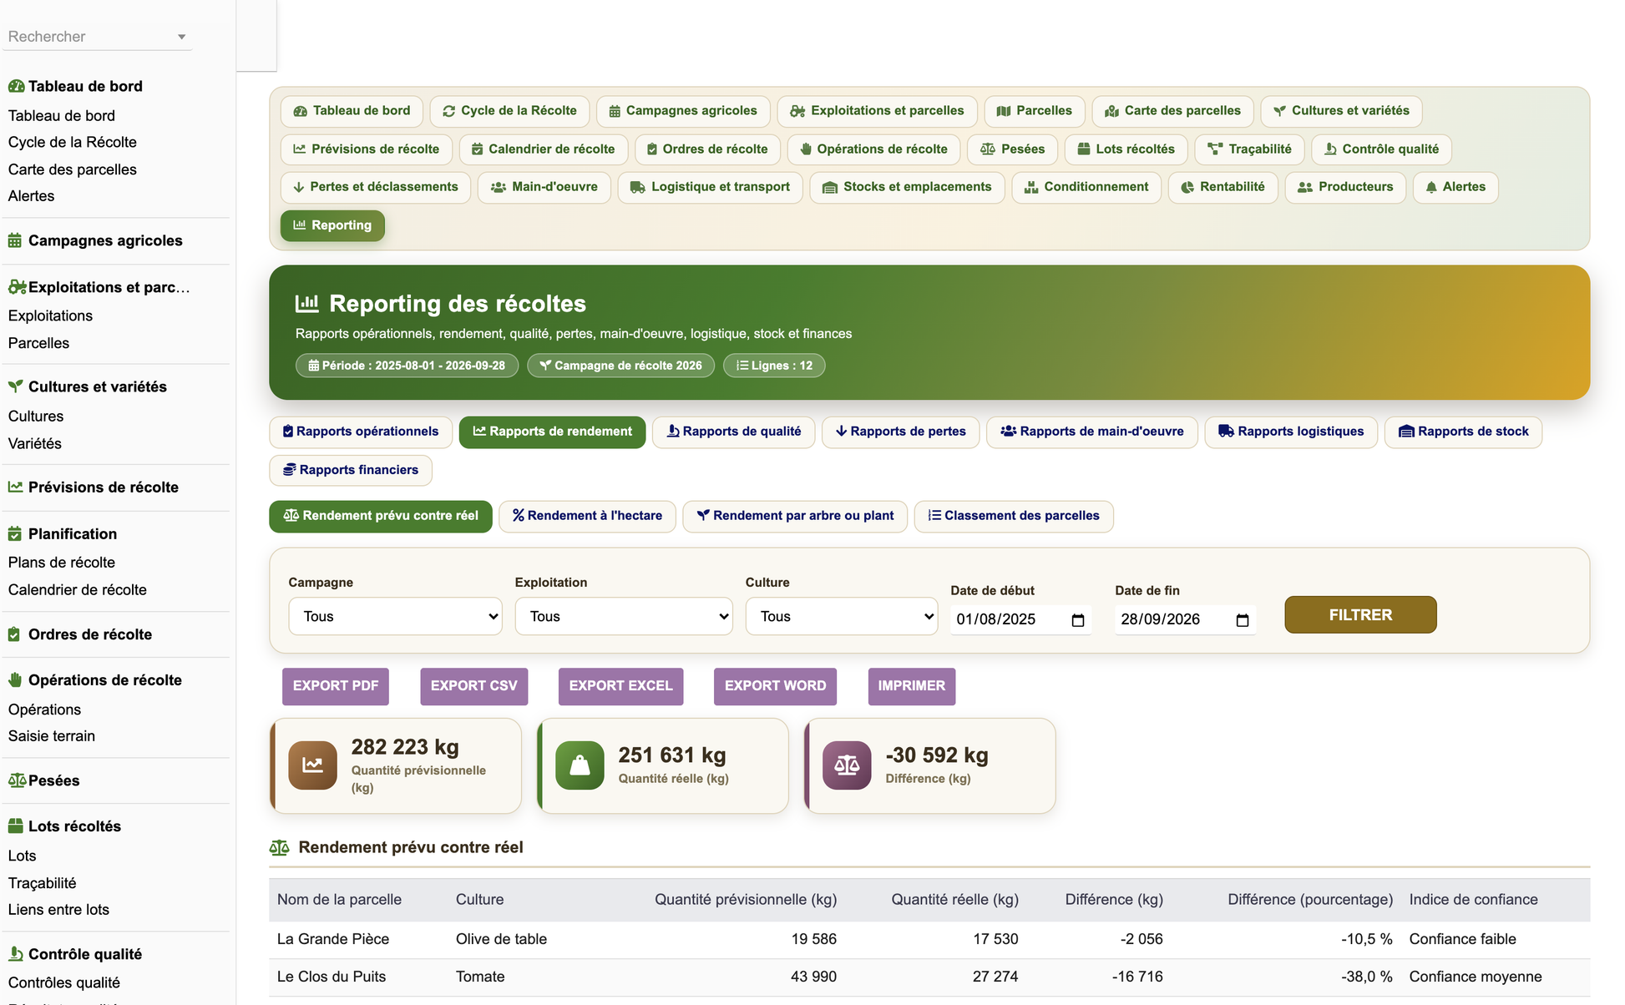View Classement des parcelles sub-report

click(1014, 516)
